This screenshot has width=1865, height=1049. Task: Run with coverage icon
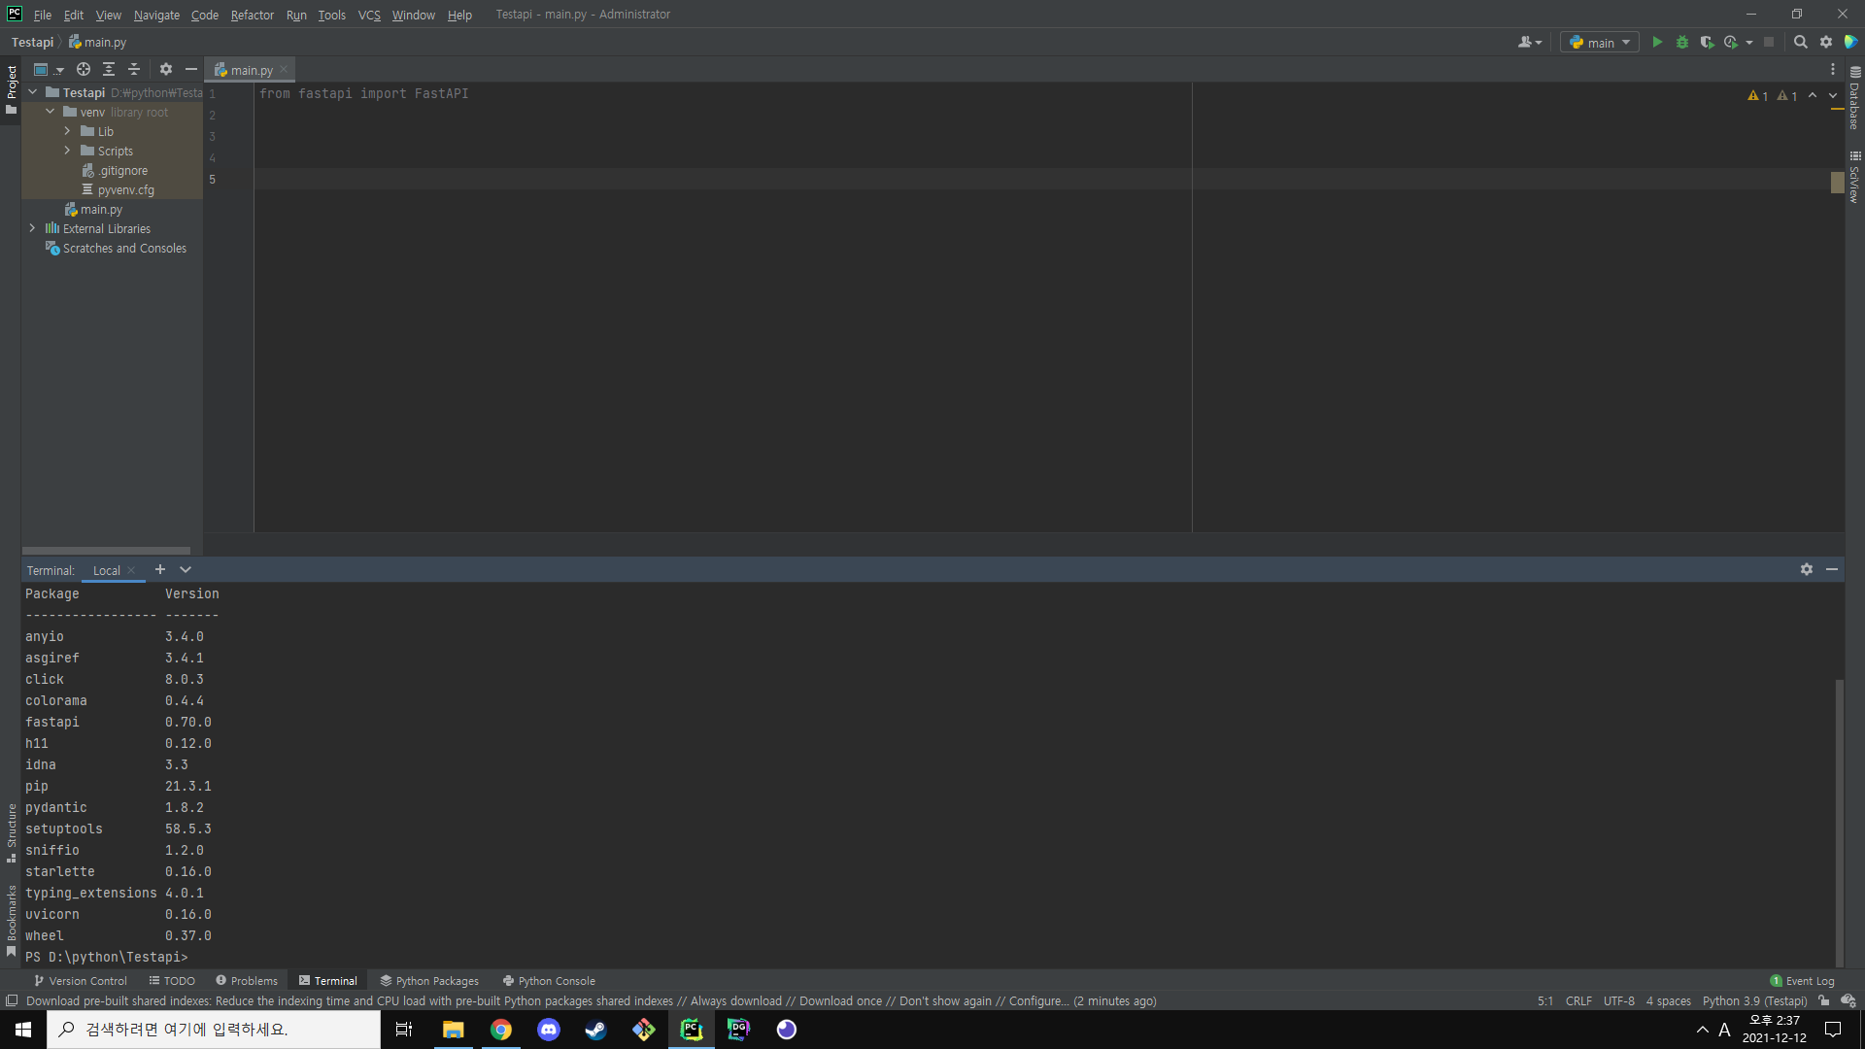click(x=1707, y=43)
